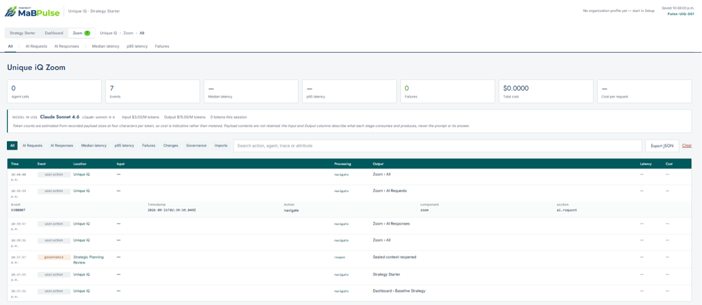The width and height of the screenshot is (702, 305).
Task: Click the Time column header
Action: click(x=15, y=164)
